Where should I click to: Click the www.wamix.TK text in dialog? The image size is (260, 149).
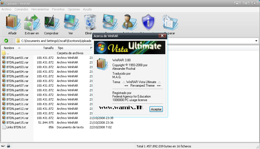121,108
